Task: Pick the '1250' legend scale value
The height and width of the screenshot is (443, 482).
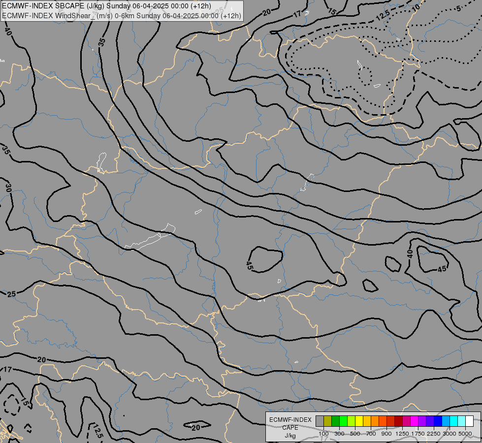Action: (x=402, y=434)
